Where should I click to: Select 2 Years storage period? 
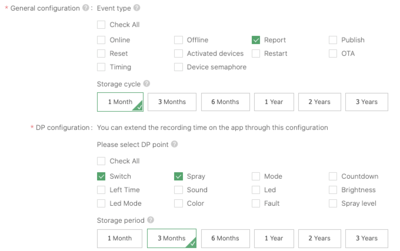[320, 238]
